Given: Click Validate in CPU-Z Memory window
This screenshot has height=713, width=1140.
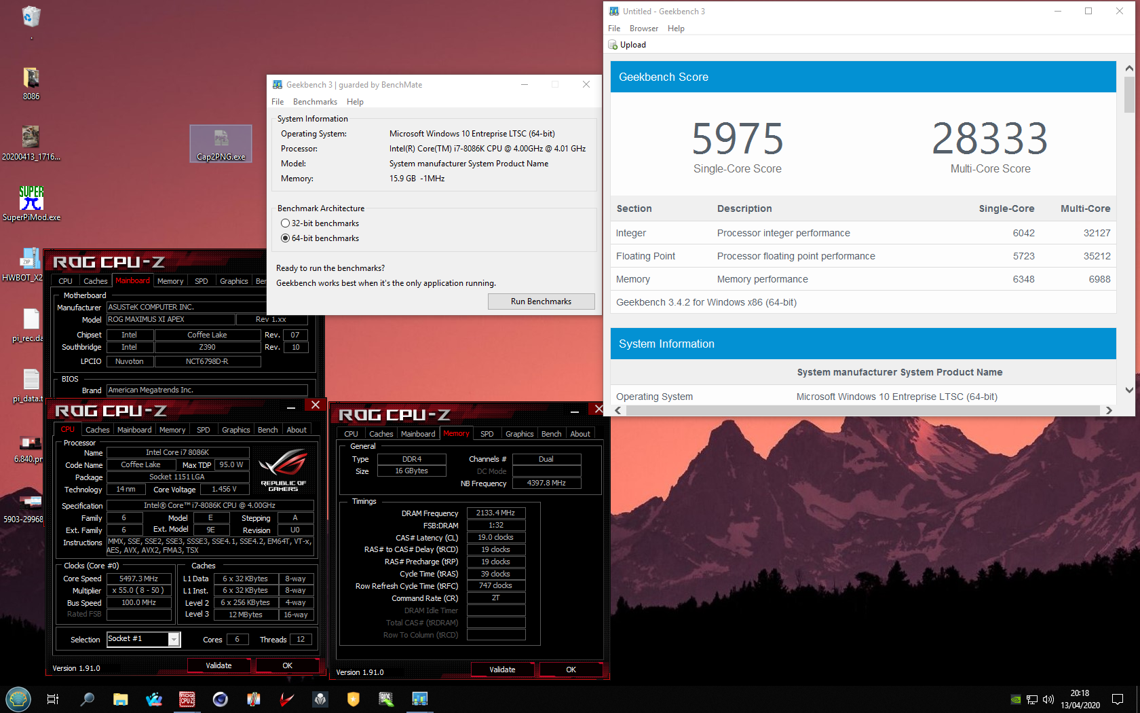Looking at the screenshot, I should [502, 670].
